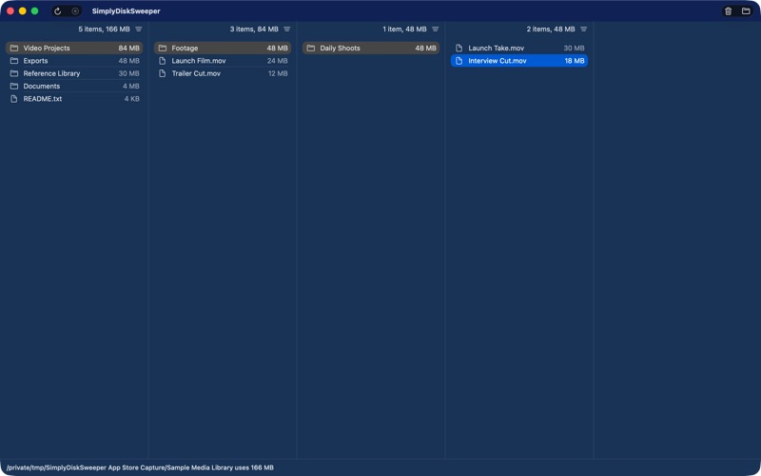Click the trash can icon in toolbar
Screen dimensions: 761x476
(x=728, y=11)
